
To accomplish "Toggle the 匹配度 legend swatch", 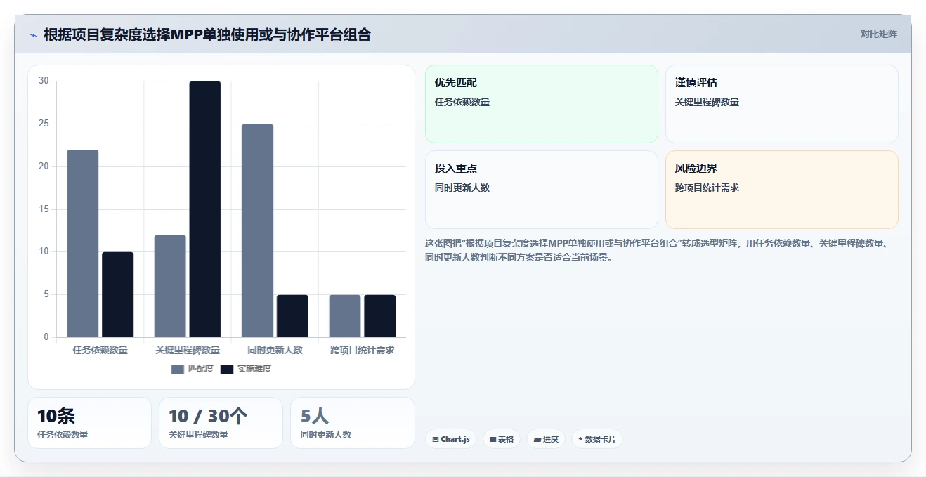I will [178, 369].
